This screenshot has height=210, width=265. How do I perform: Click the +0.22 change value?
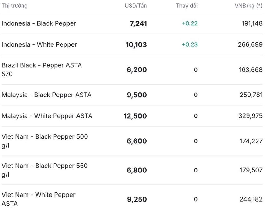coord(190,23)
